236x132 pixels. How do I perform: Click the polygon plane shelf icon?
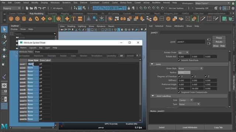(x=44, y=19)
